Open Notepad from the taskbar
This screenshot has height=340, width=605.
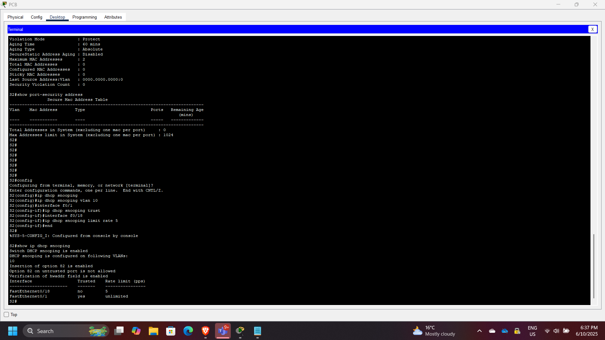coord(257,331)
